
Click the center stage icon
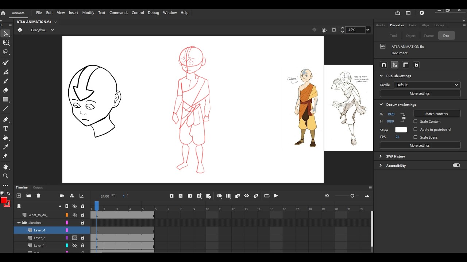(x=314, y=30)
